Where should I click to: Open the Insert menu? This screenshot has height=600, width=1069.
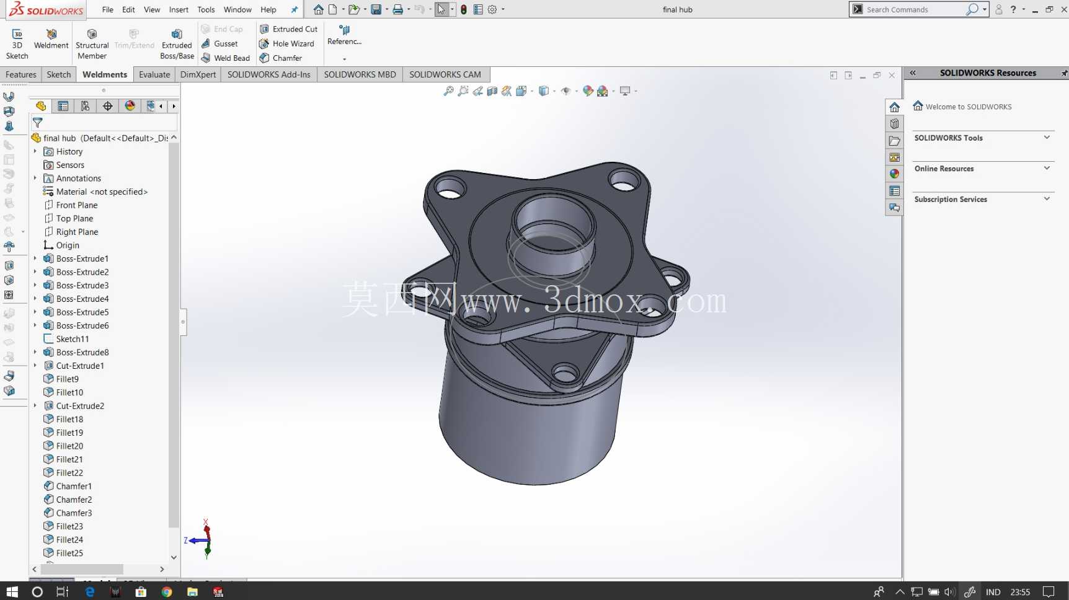tap(179, 9)
